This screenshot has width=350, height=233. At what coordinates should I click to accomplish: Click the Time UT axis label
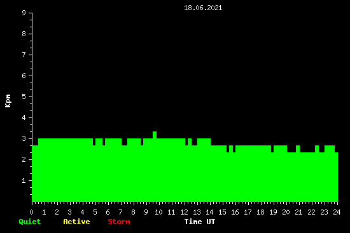pos(200,222)
